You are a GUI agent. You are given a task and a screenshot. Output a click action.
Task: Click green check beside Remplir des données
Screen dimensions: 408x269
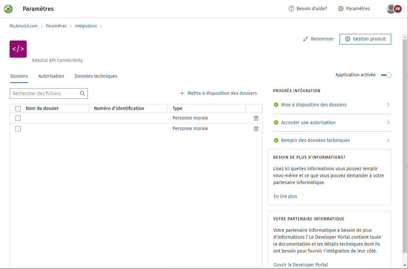276,140
